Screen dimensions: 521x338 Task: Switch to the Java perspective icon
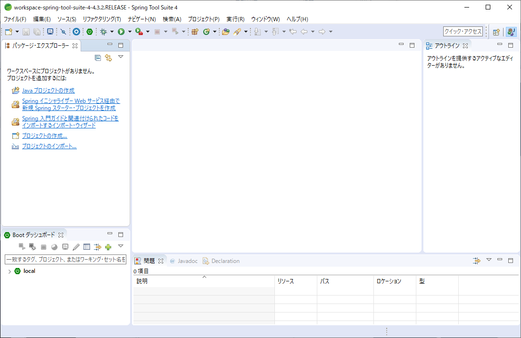tap(512, 32)
